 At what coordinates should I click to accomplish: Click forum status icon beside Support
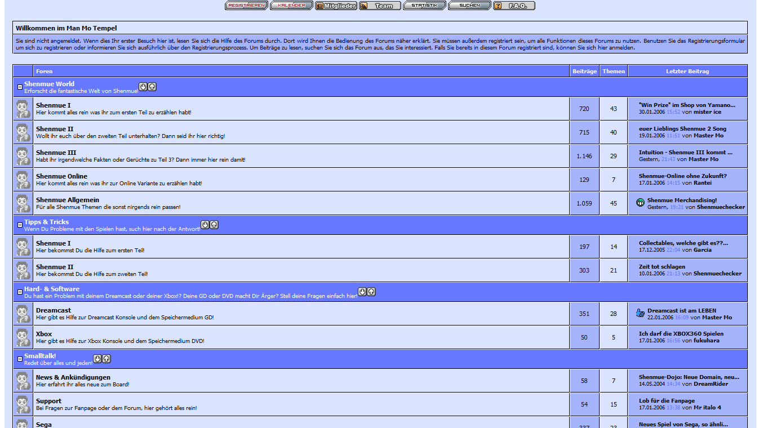click(23, 404)
